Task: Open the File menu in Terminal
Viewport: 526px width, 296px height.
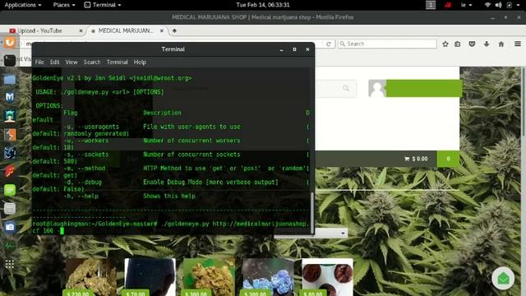Action: pyautogui.click(x=39, y=62)
